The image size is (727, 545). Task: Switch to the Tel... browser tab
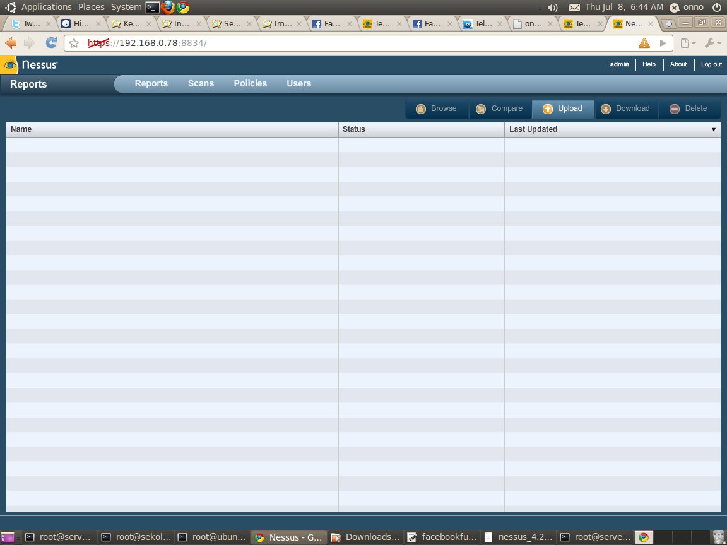click(483, 23)
